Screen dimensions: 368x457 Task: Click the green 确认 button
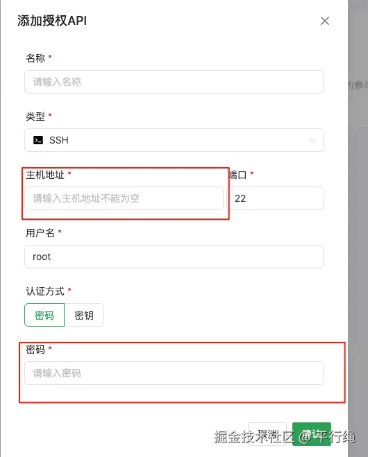tap(312, 434)
